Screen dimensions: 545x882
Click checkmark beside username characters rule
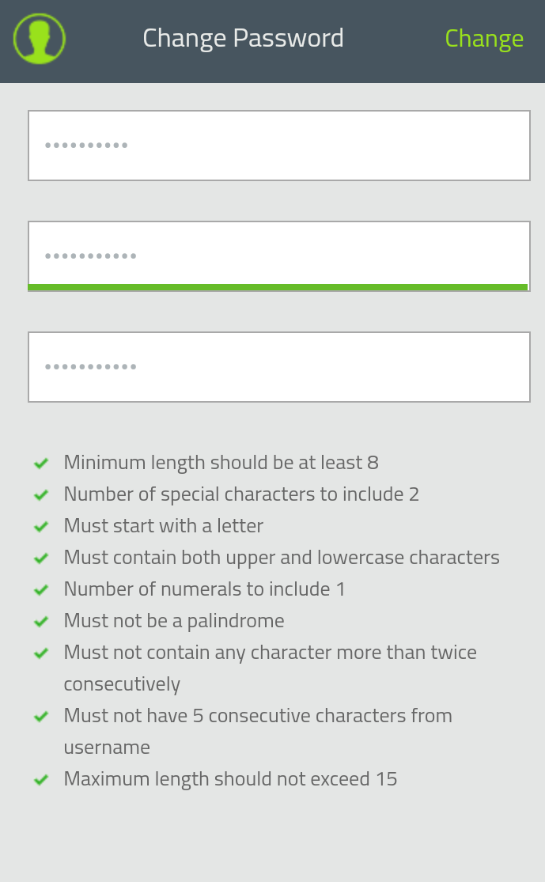tap(41, 717)
